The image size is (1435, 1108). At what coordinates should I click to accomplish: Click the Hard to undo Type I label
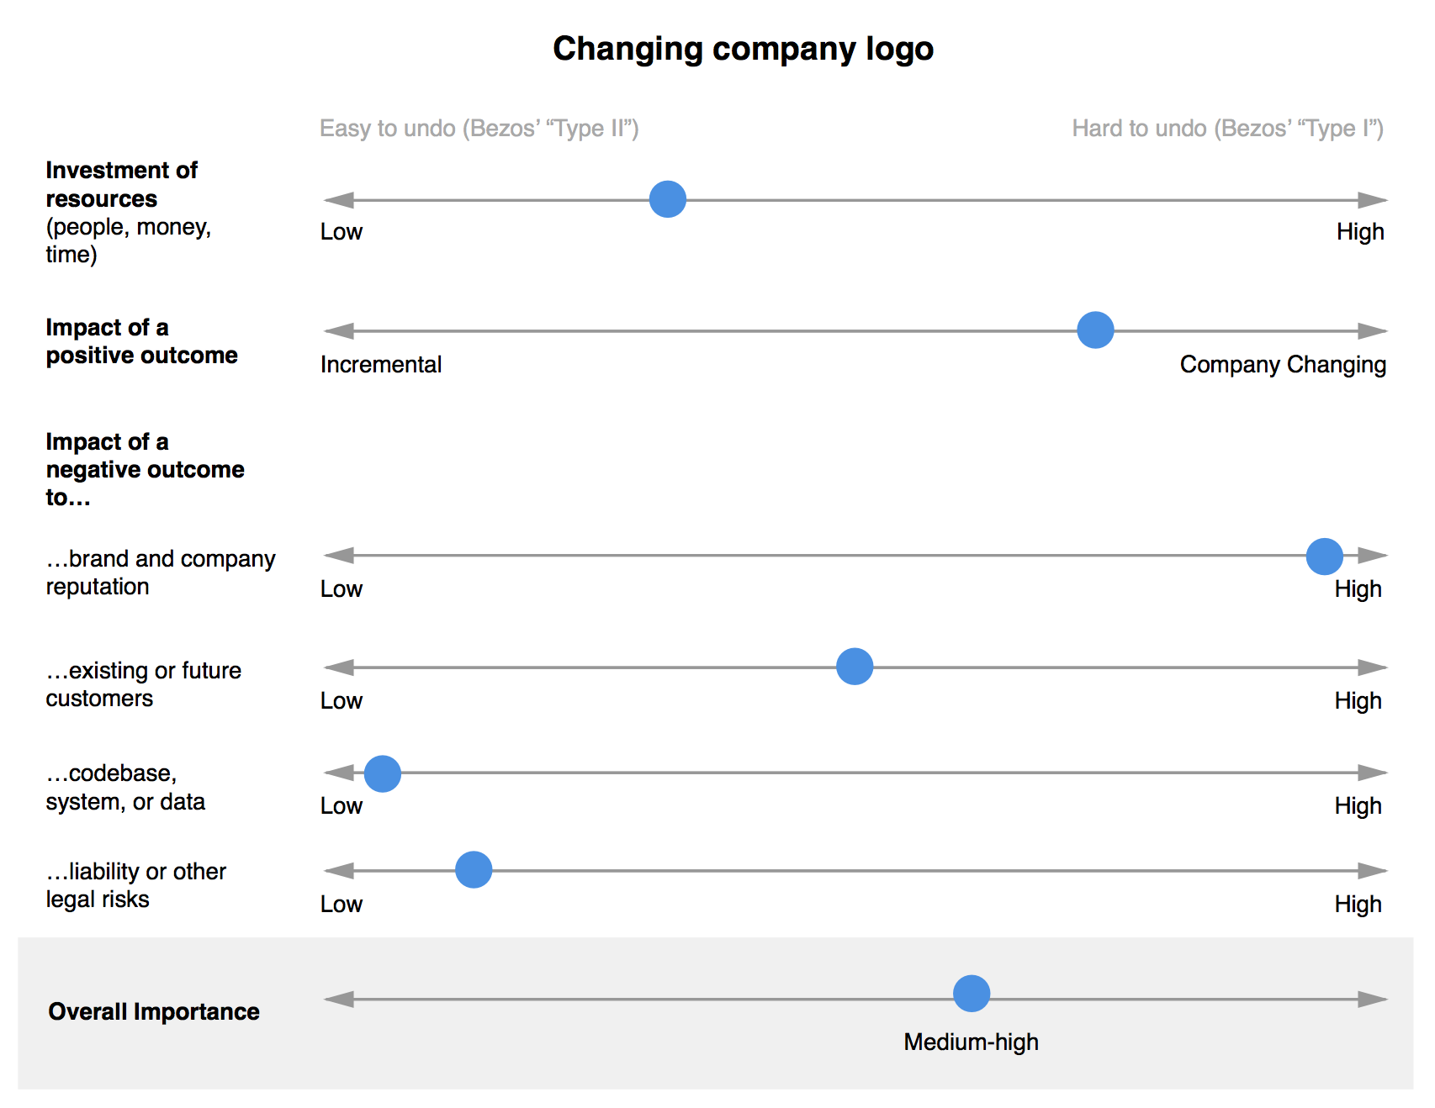coord(1228,128)
